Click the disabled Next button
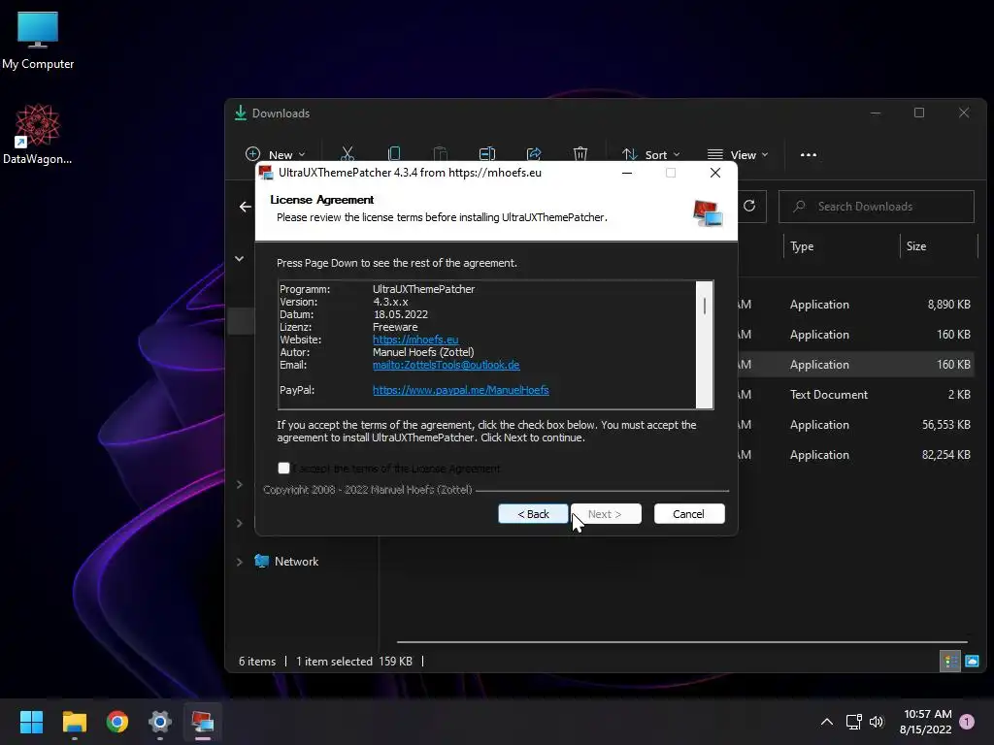This screenshot has height=745, width=994. click(x=606, y=514)
